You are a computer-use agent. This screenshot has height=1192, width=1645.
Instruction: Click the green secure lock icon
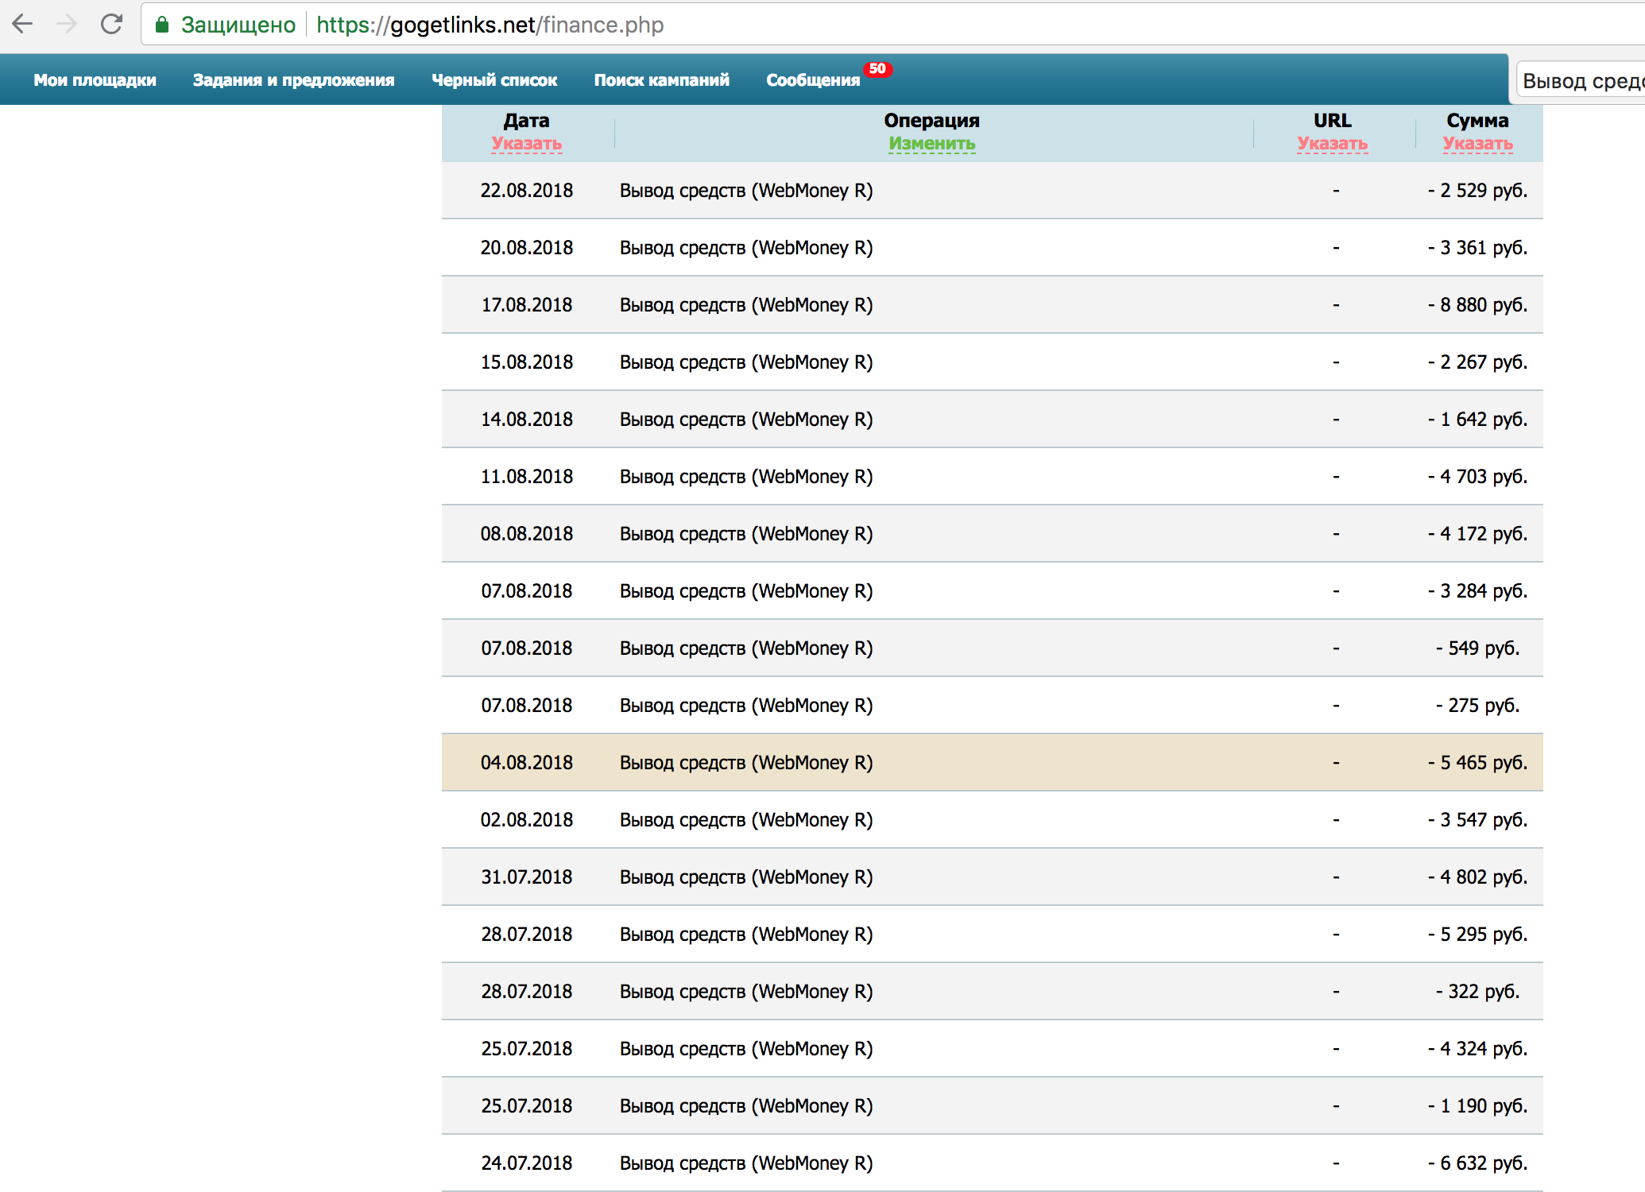162,25
